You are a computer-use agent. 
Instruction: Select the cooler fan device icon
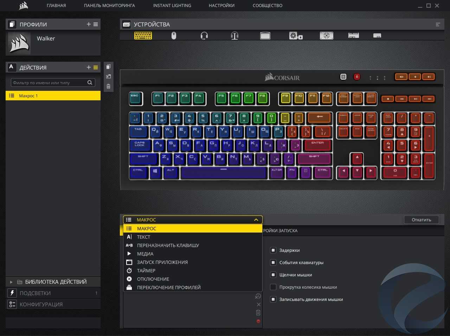(296, 35)
